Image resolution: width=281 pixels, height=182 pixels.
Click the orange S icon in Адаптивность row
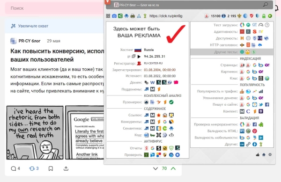coord(254,32)
